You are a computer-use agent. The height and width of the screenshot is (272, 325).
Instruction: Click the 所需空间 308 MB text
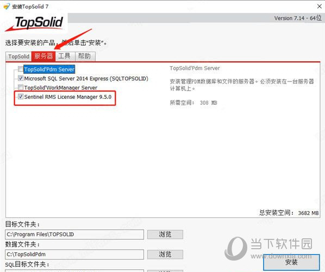point(193,103)
